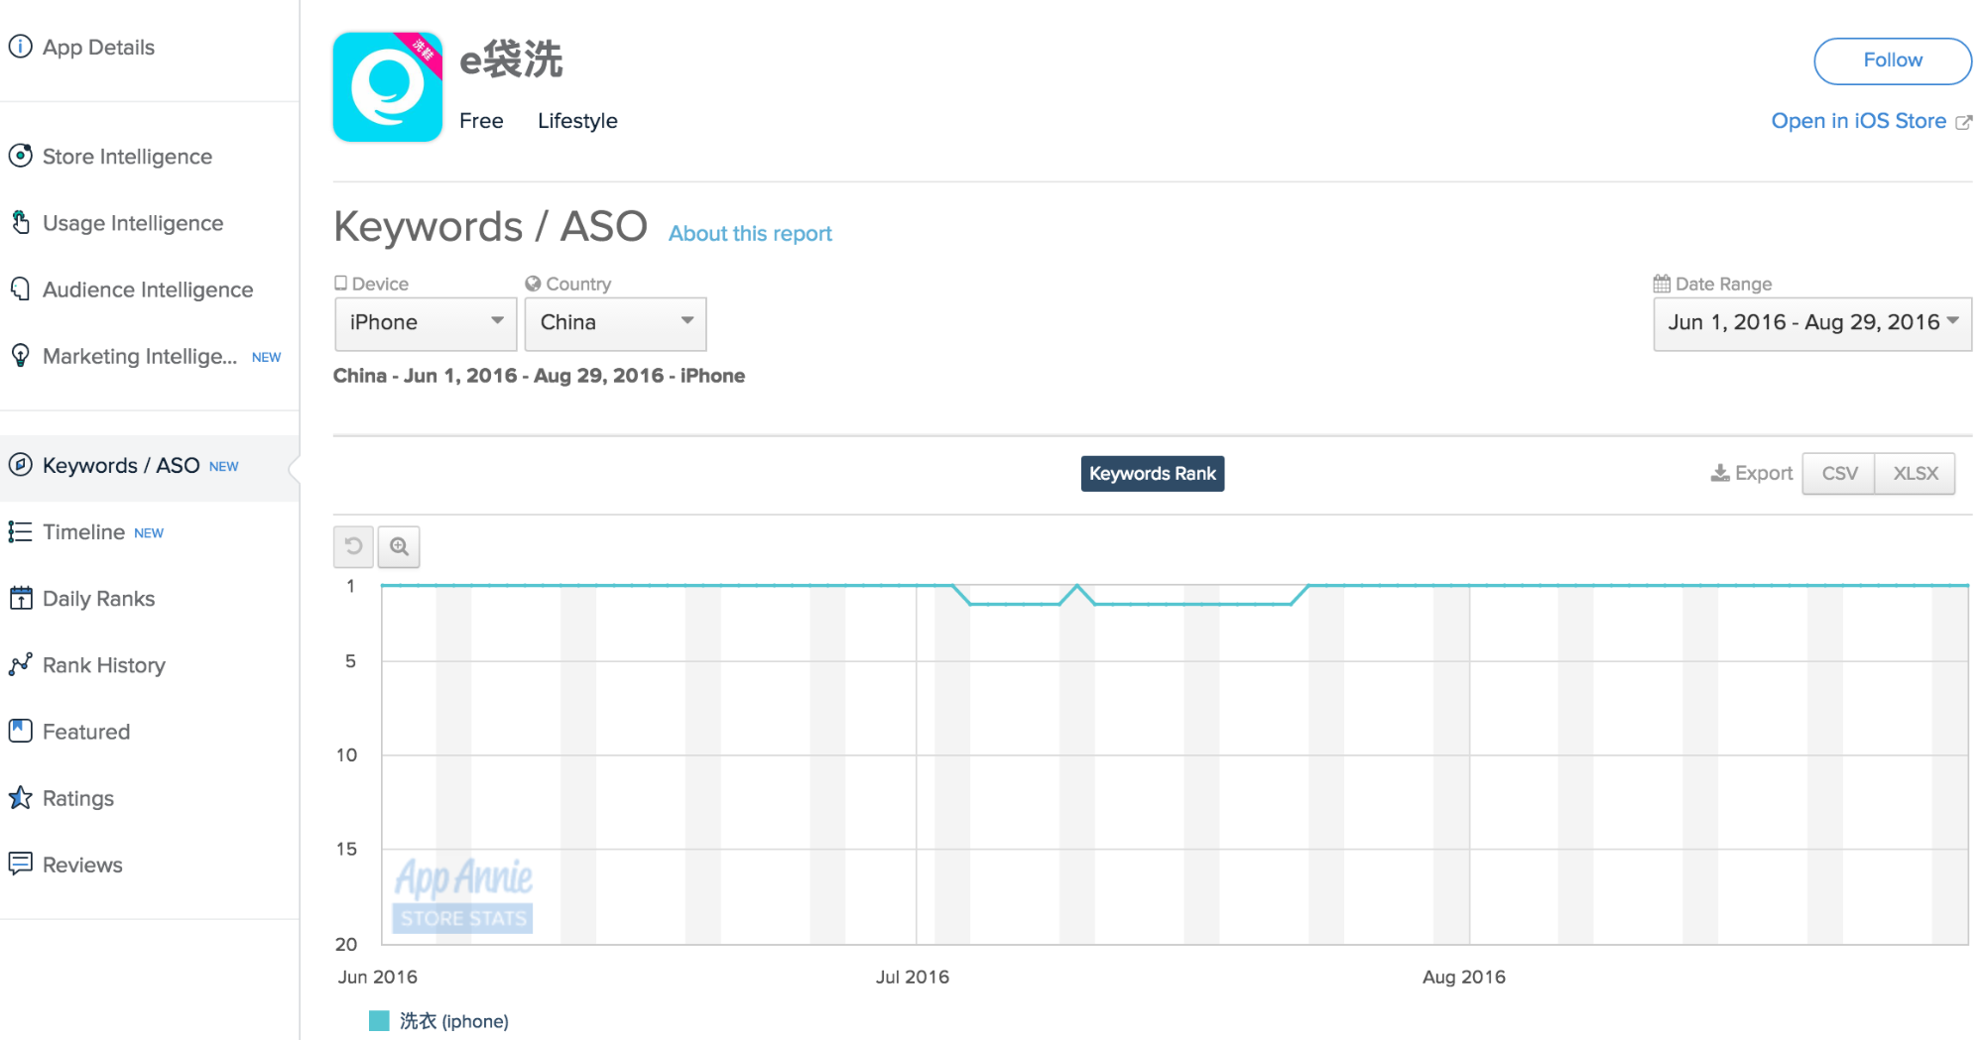Click the Store Intelligence icon
The width and height of the screenshot is (1983, 1040).
[x=20, y=156]
